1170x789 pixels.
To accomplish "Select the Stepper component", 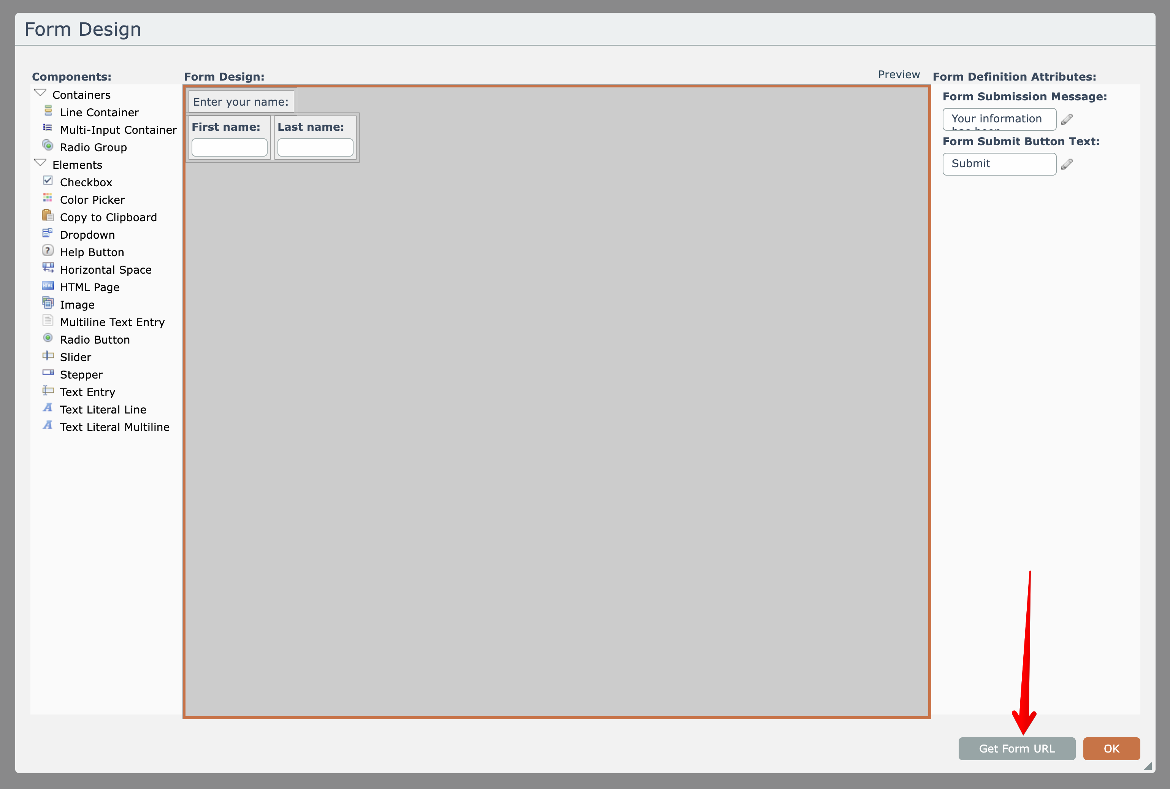I will tap(81, 375).
